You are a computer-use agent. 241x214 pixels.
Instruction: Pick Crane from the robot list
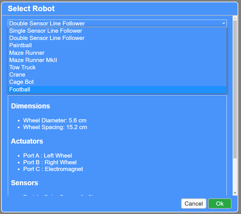[x=17, y=75]
